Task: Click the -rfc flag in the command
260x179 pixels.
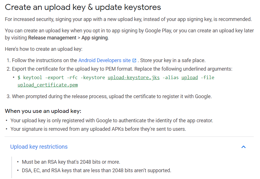Action: point(72,77)
